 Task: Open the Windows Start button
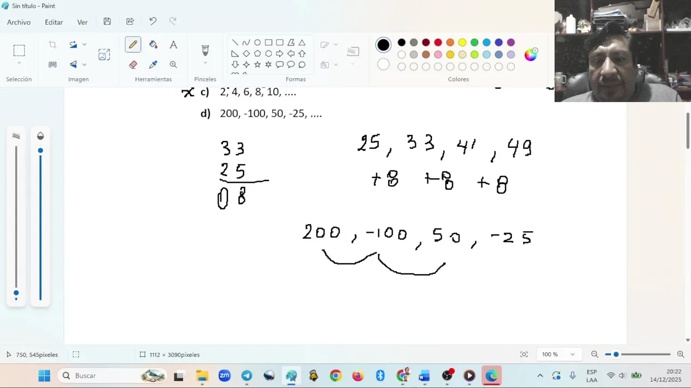[x=44, y=376]
